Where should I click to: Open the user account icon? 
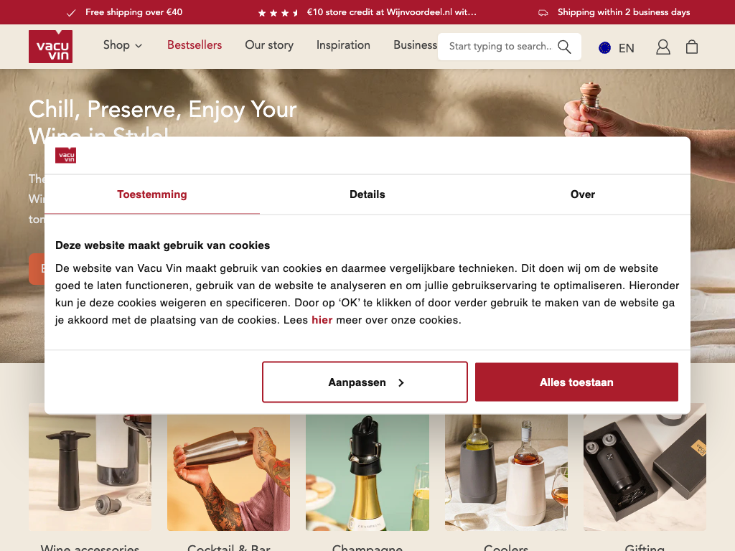[663, 47]
